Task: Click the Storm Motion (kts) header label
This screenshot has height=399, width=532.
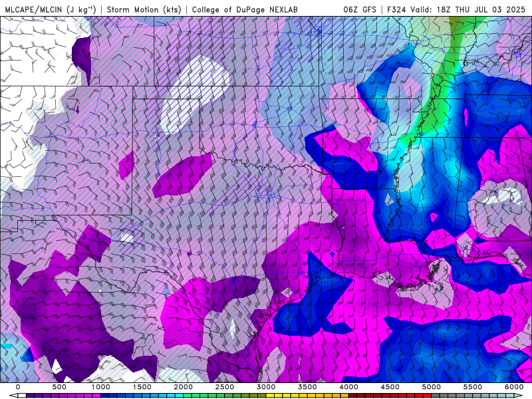Action: point(144,9)
